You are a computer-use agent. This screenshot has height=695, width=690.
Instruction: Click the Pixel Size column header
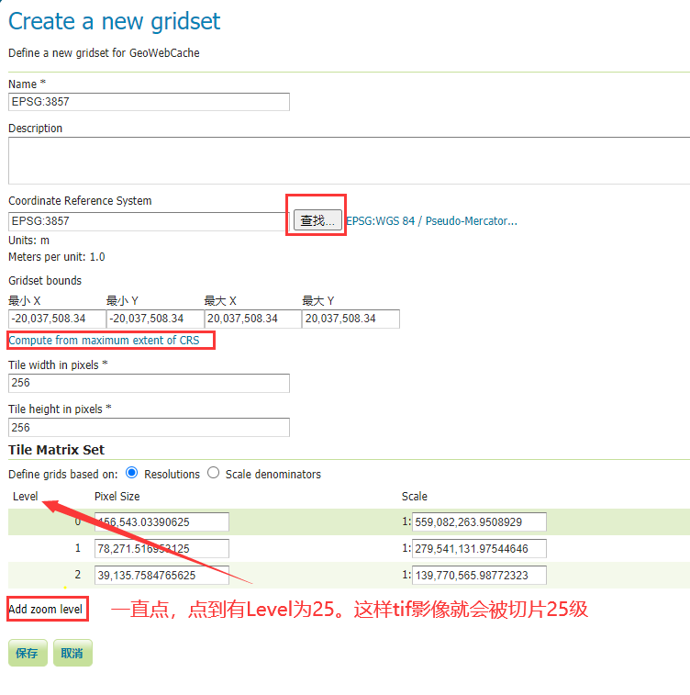(x=117, y=497)
